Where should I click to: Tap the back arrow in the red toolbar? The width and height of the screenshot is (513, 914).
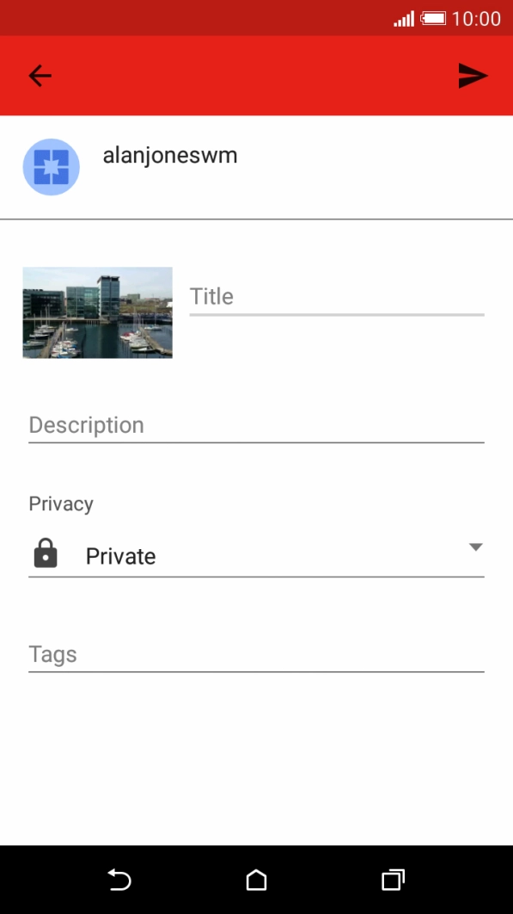pos(40,76)
